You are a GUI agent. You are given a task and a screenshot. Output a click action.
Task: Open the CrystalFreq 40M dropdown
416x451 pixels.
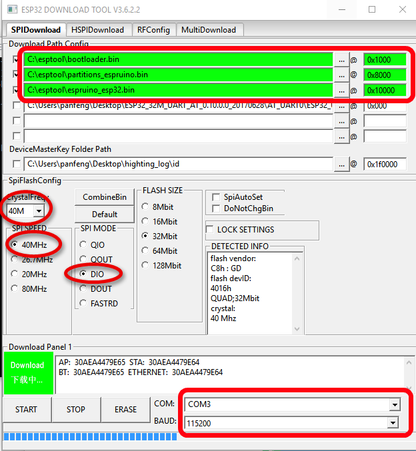pyautogui.click(x=39, y=211)
